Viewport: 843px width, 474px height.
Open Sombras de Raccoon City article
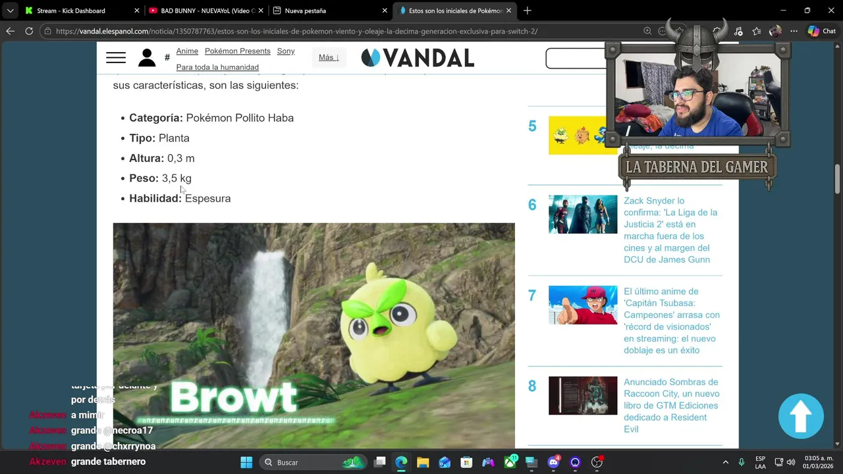(671, 406)
